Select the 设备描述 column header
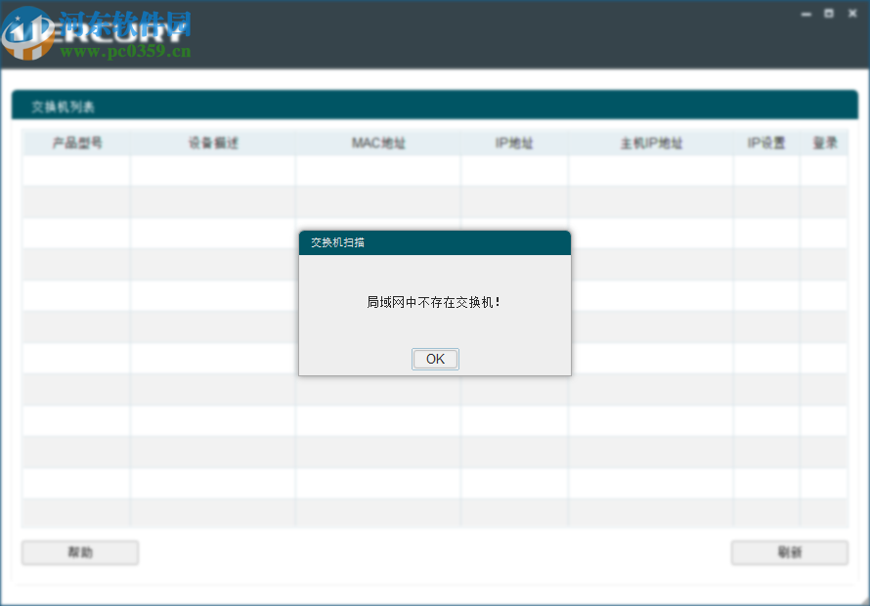The height and width of the screenshot is (606, 870). click(213, 143)
